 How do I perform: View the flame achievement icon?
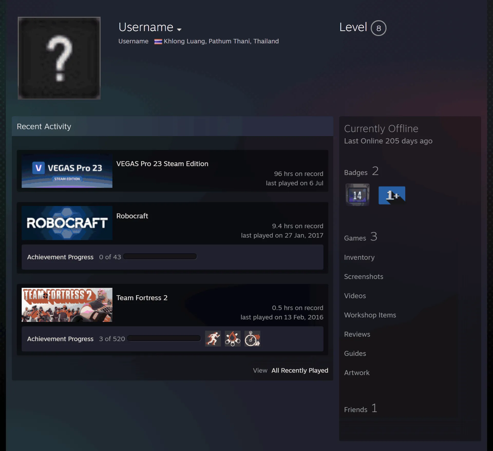pos(233,339)
